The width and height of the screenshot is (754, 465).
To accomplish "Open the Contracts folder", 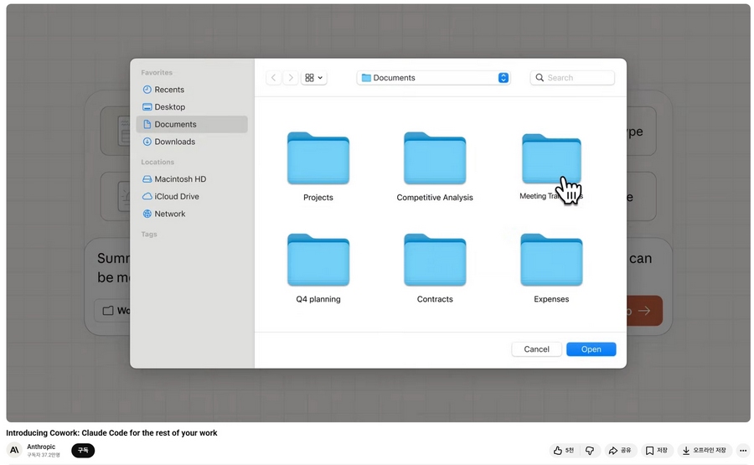I will click(x=434, y=261).
